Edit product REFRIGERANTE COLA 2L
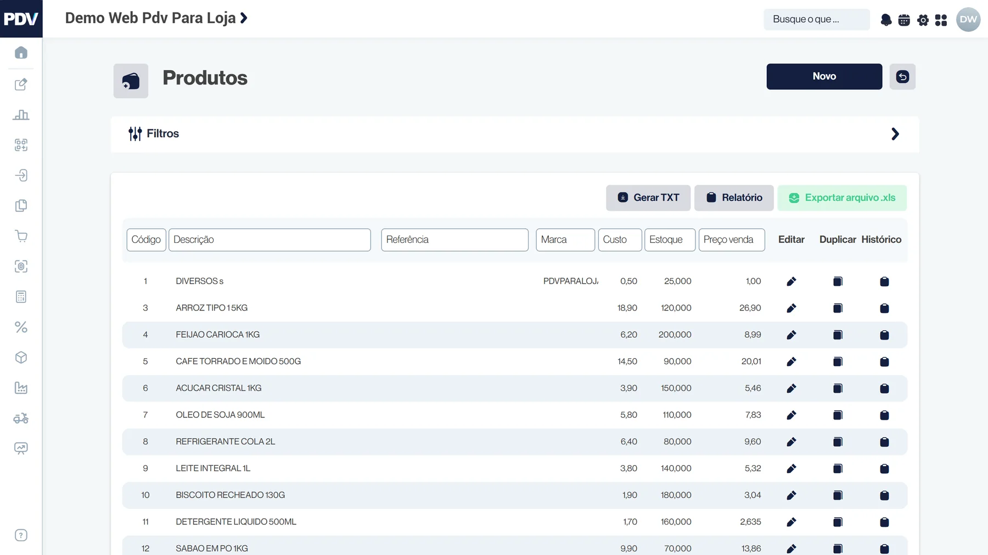The height and width of the screenshot is (555, 988). (791, 442)
